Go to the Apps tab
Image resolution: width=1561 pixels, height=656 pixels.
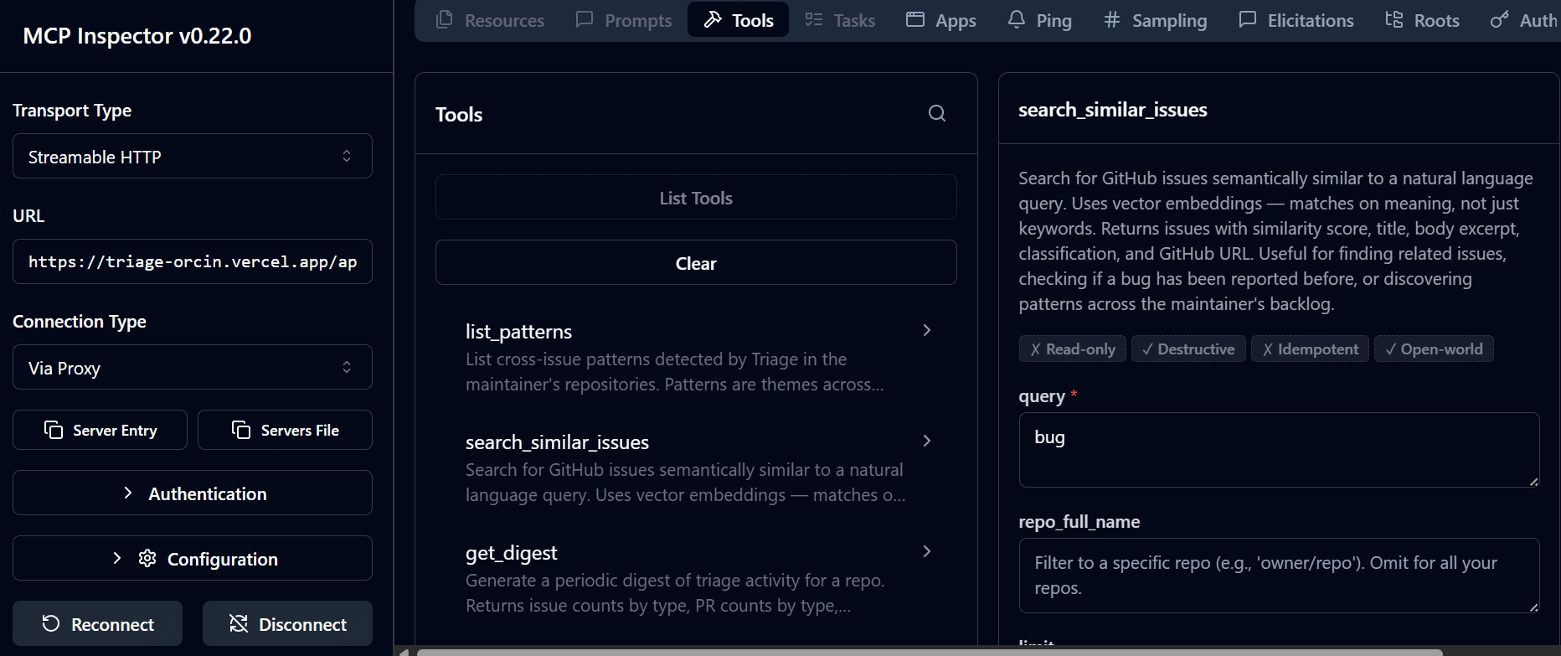click(941, 20)
